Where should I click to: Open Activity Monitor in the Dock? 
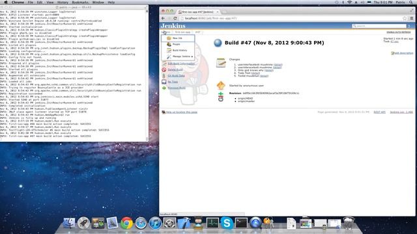click(212, 223)
